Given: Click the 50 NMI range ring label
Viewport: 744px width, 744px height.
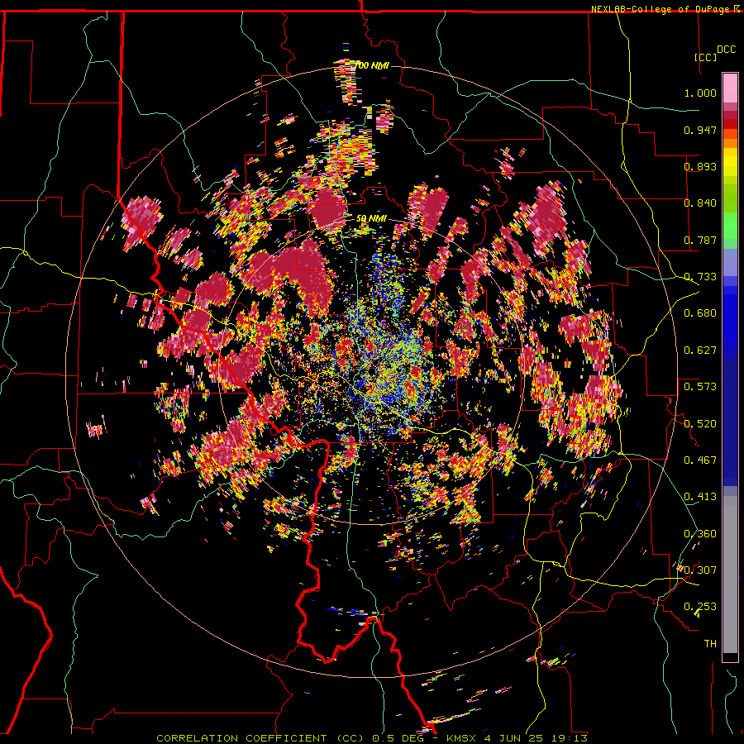Looking at the screenshot, I should click(371, 219).
